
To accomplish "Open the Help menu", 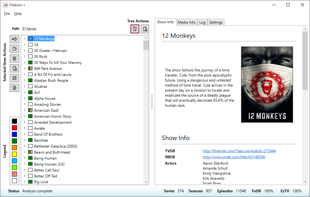I will tap(18, 14).
